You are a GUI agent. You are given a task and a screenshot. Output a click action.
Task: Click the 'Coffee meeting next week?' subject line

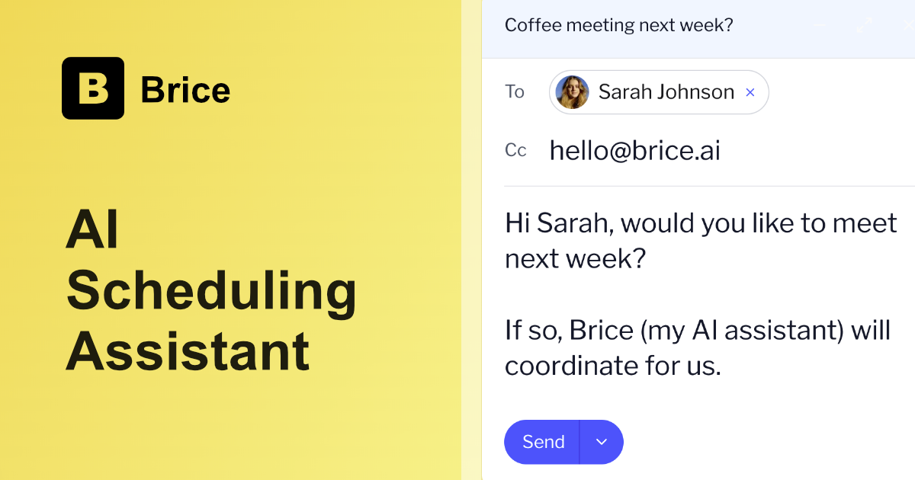tap(618, 25)
